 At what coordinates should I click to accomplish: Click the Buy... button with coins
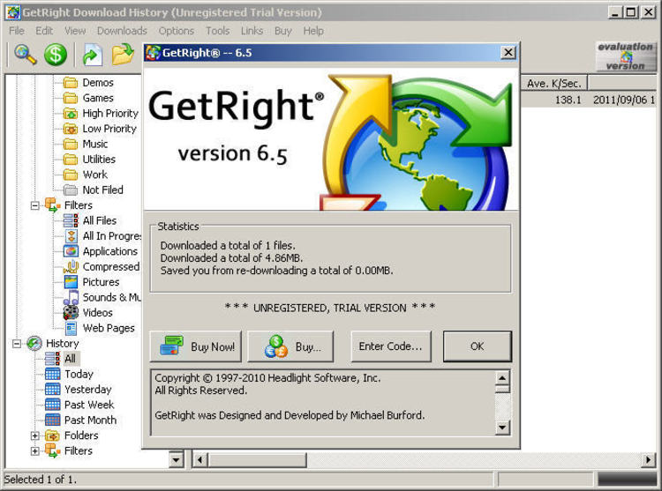point(290,346)
